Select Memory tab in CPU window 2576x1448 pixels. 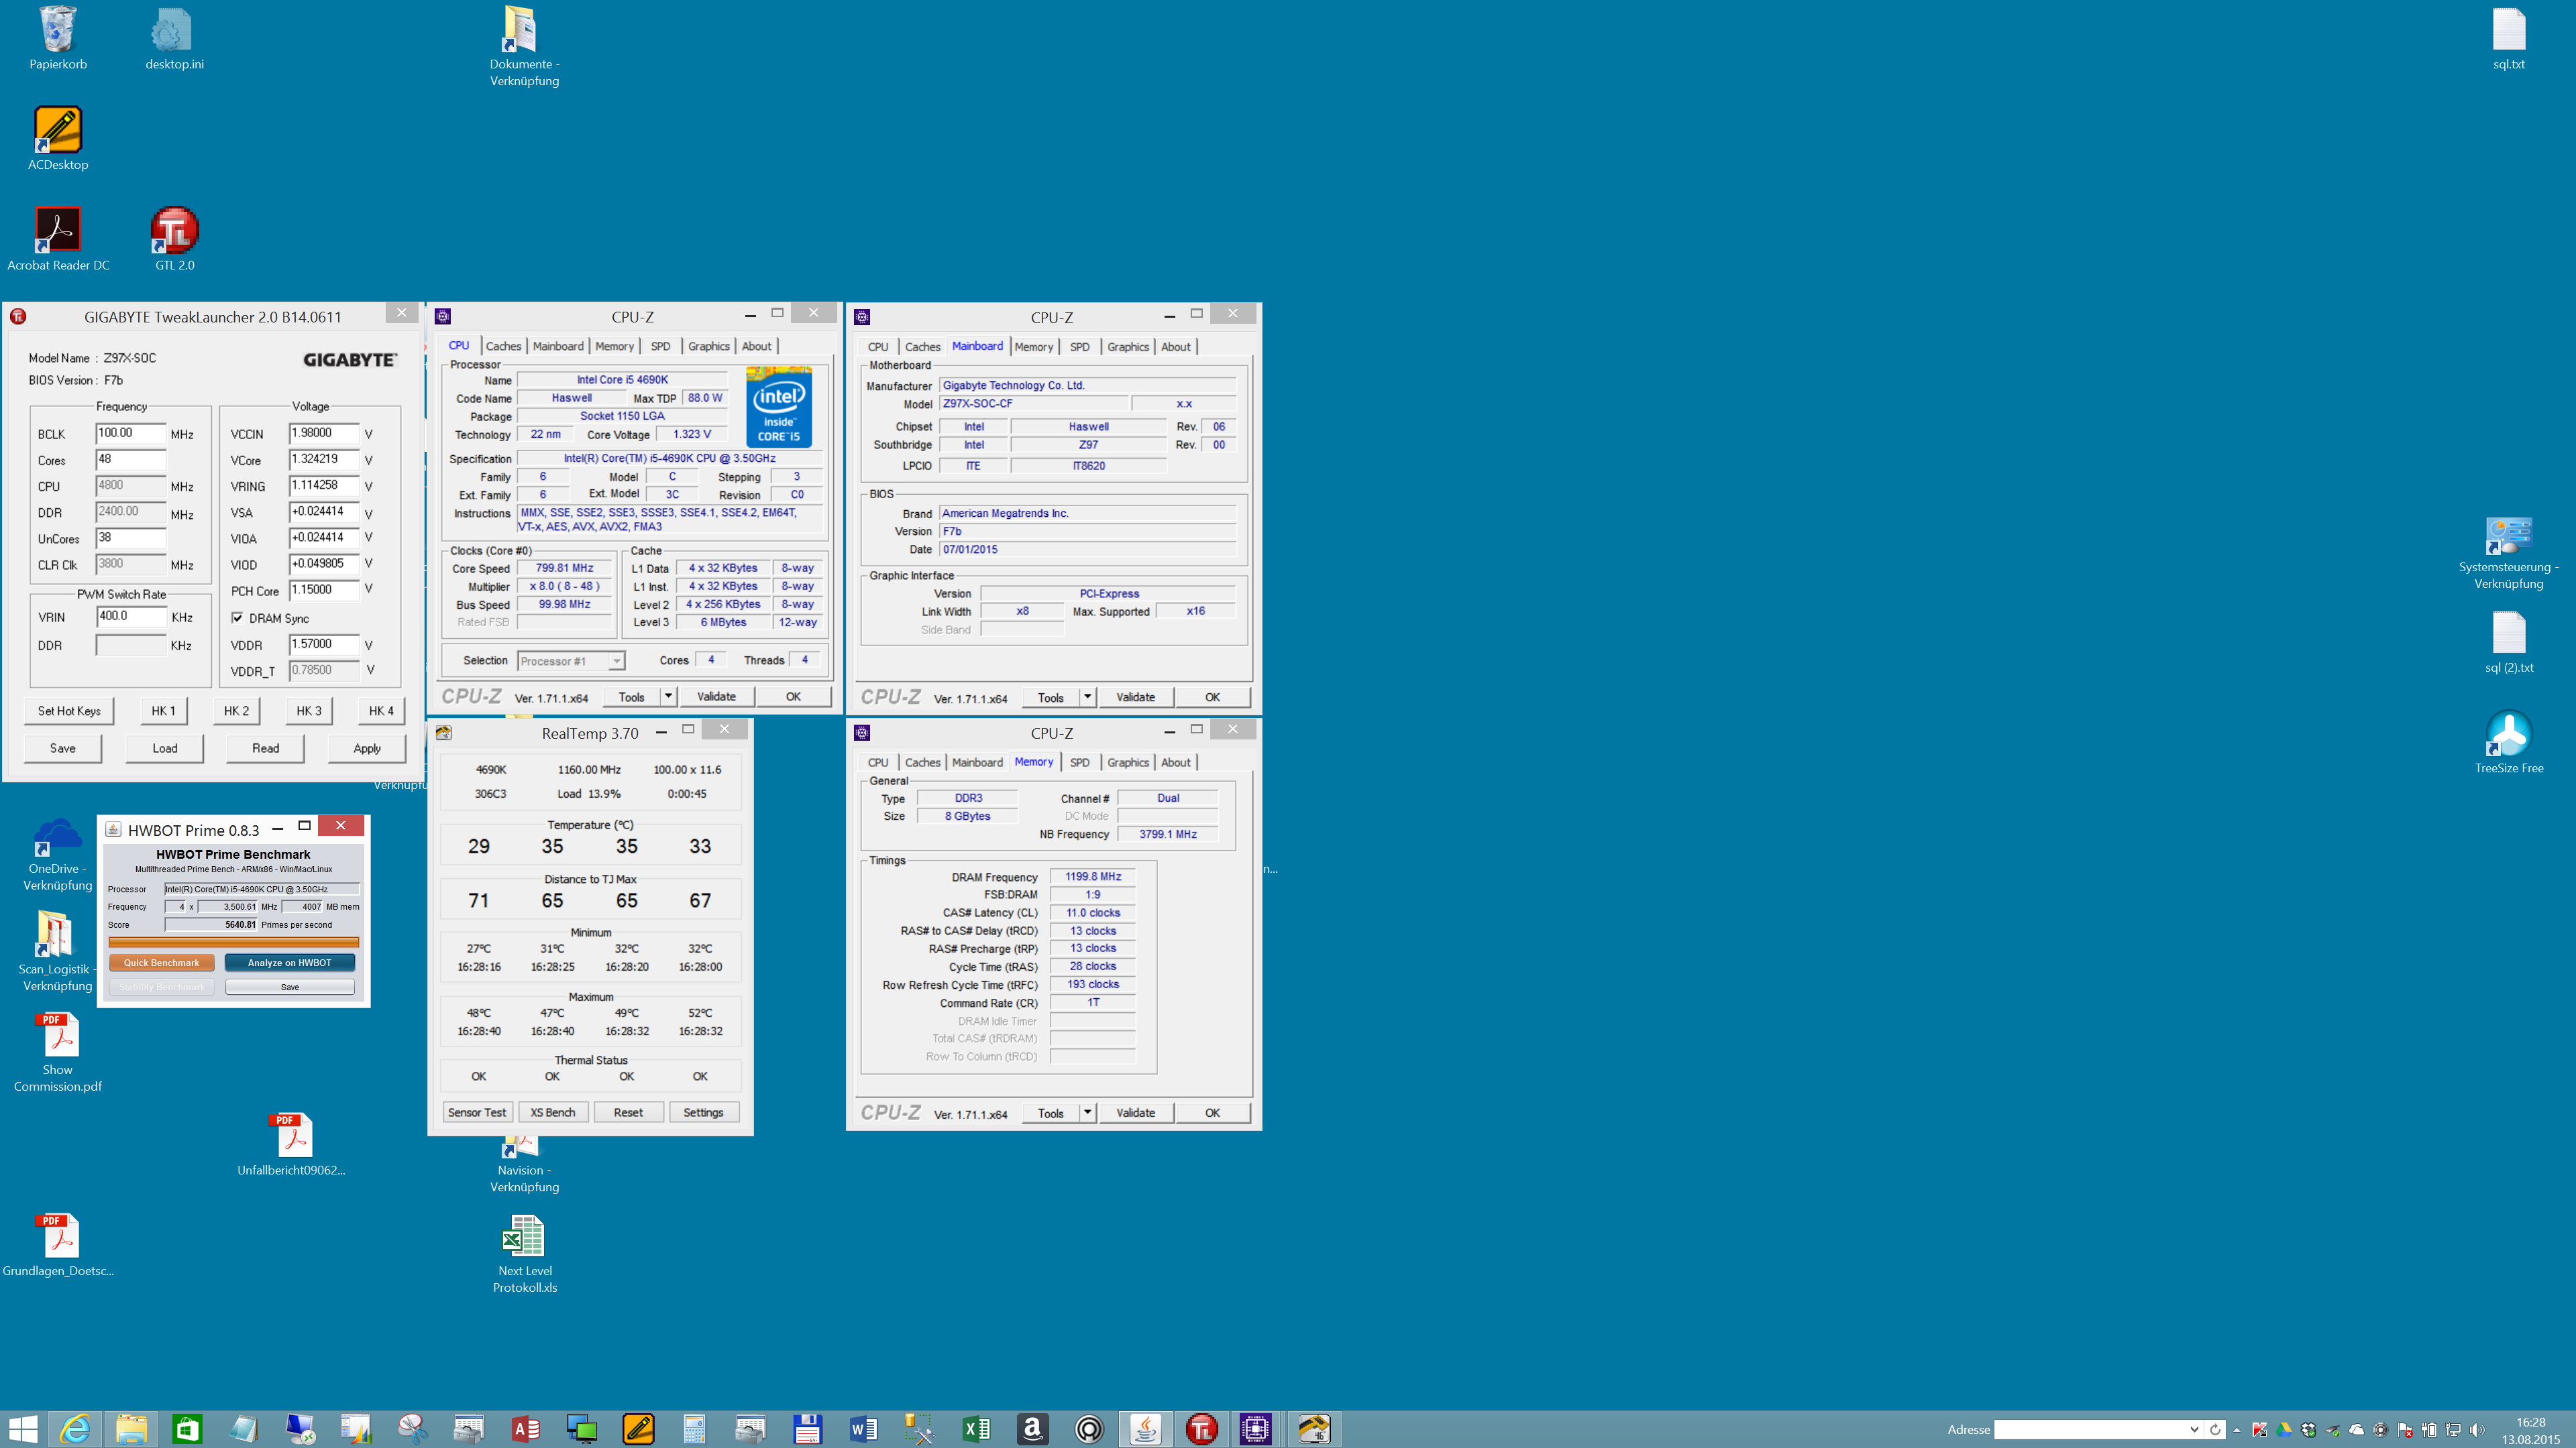pos(614,346)
